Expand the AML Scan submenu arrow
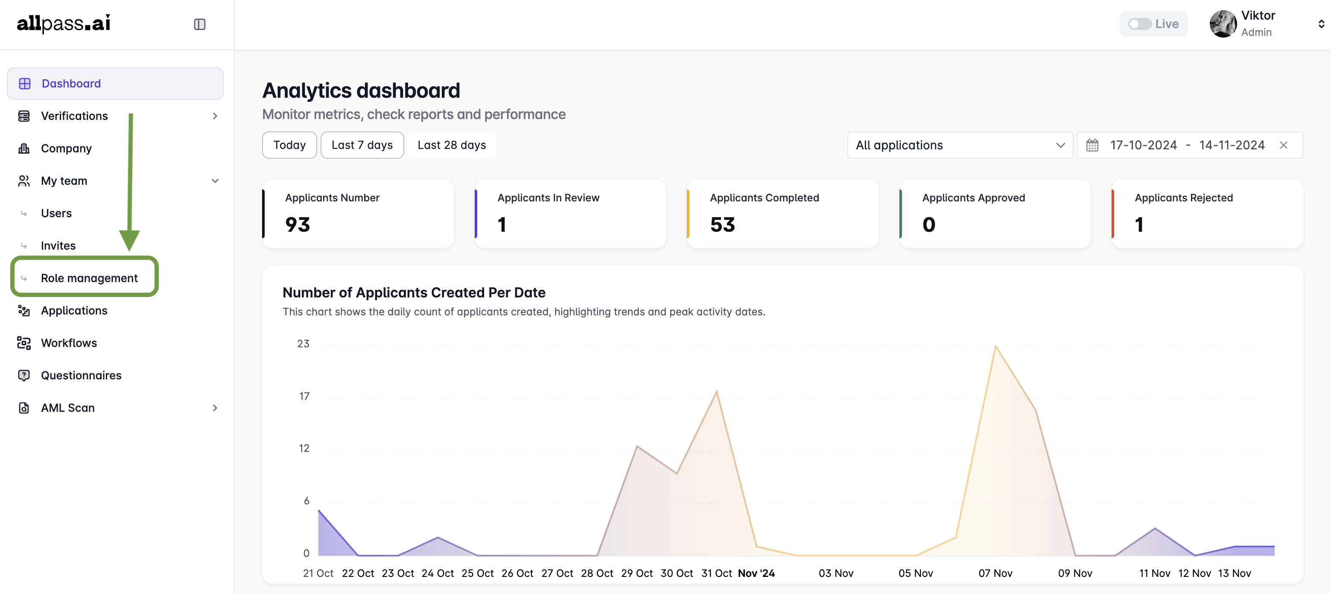This screenshot has height=594, width=1331. (x=215, y=408)
